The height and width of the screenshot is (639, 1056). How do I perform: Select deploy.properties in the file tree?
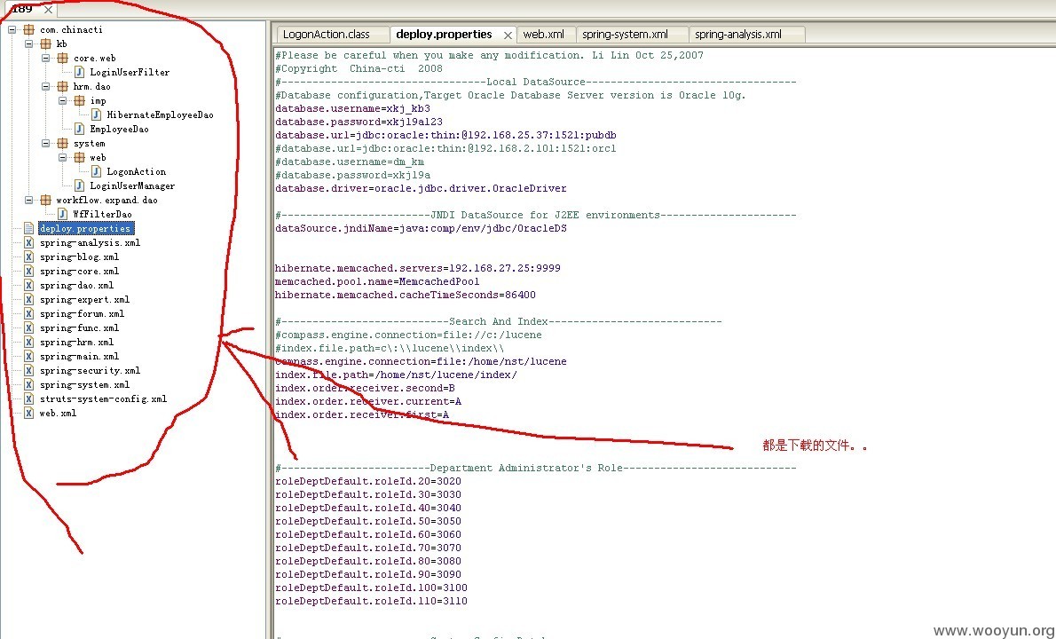(x=85, y=228)
